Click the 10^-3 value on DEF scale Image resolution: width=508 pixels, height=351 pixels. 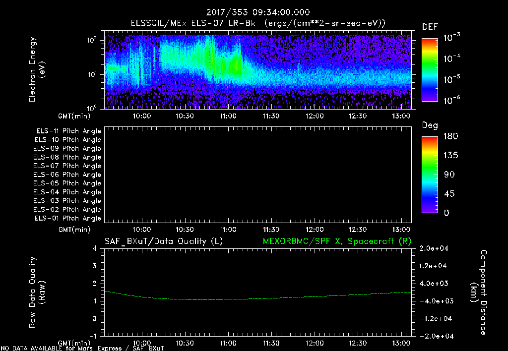pyautogui.click(x=451, y=38)
